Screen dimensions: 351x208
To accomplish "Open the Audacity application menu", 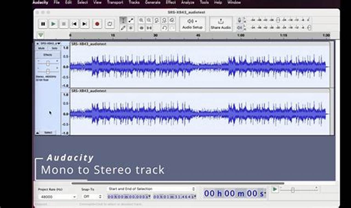I will pyautogui.click(x=41, y=2).
